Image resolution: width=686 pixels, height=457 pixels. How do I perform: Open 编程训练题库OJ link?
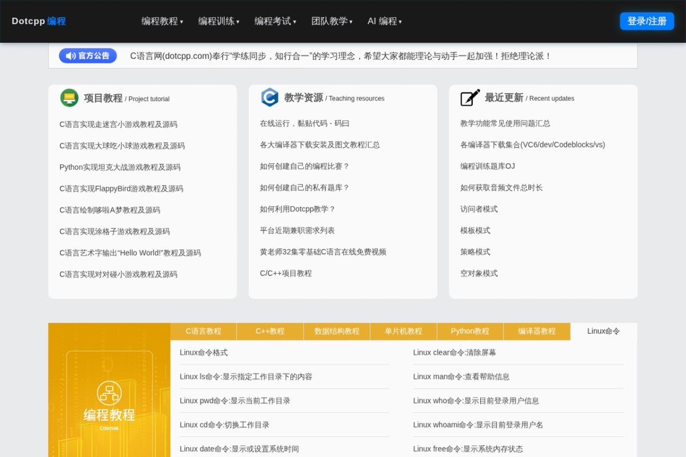coord(488,166)
